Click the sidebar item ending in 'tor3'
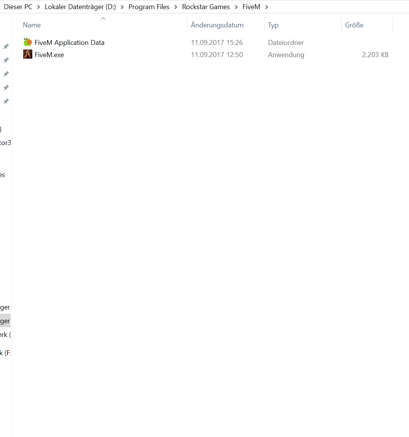This screenshot has height=437, width=409. tap(5, 143)
